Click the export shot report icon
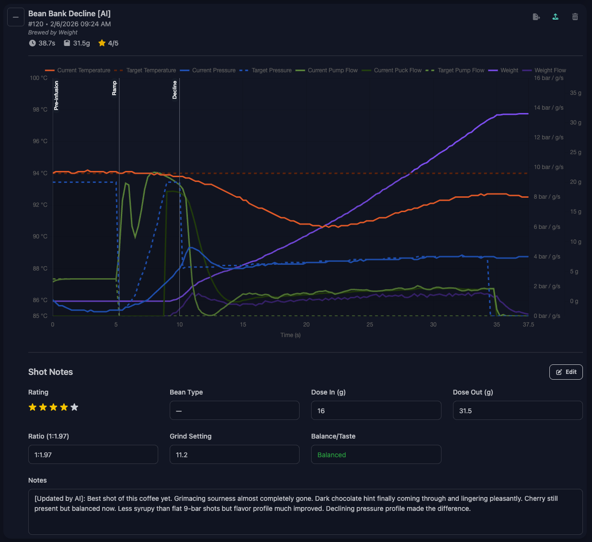592x542 pixels. coord(536,16)
